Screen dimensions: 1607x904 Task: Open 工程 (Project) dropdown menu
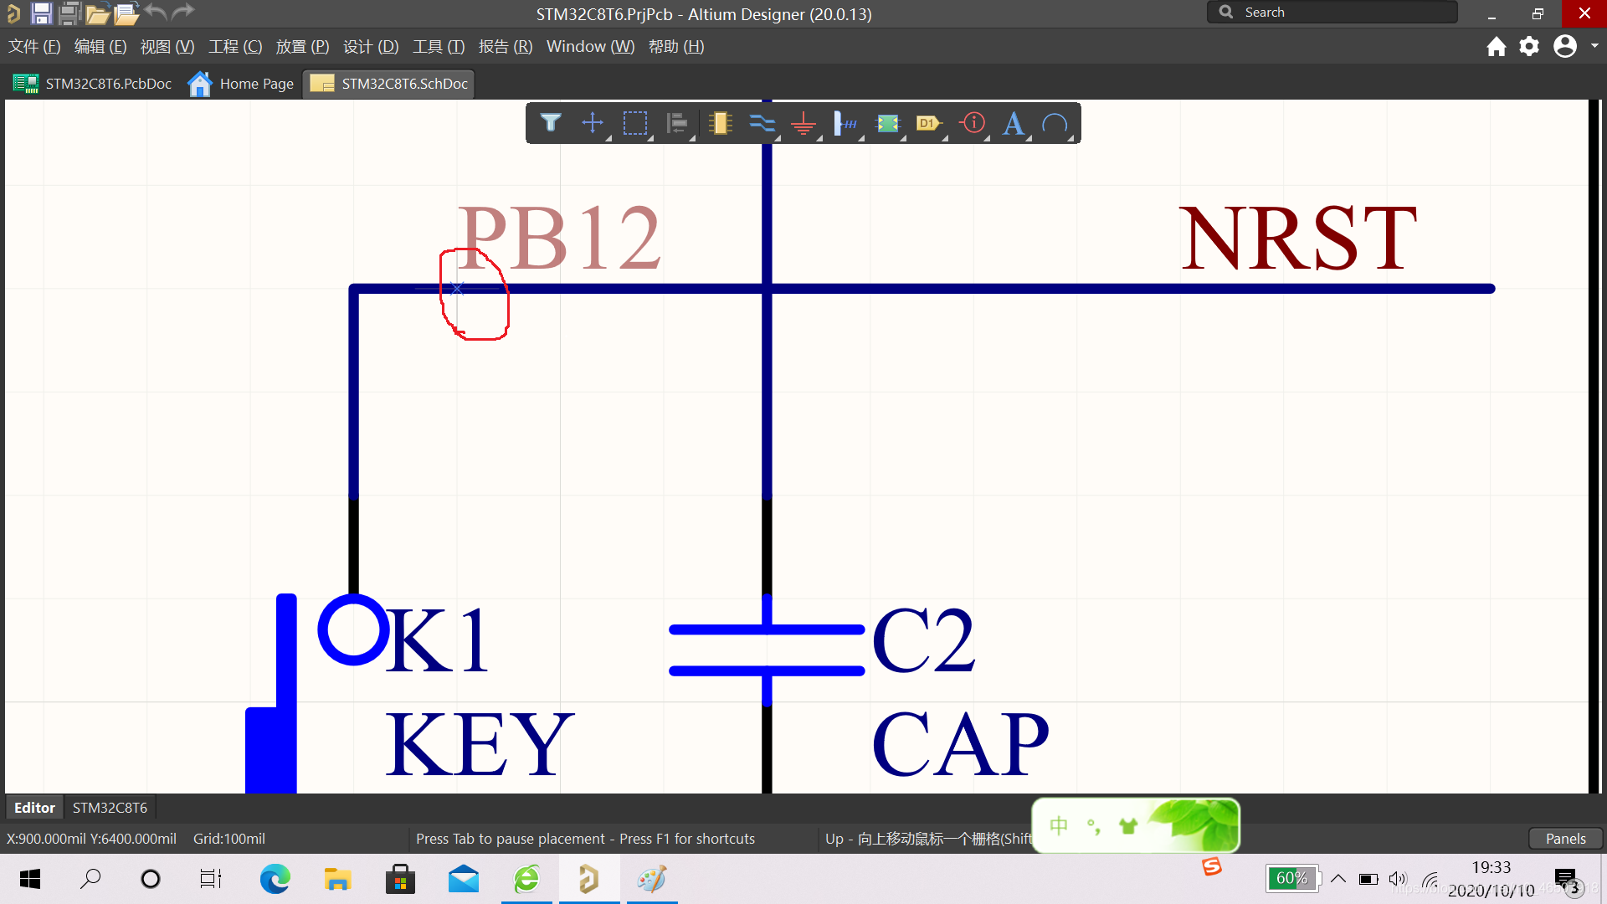(235, 46)
